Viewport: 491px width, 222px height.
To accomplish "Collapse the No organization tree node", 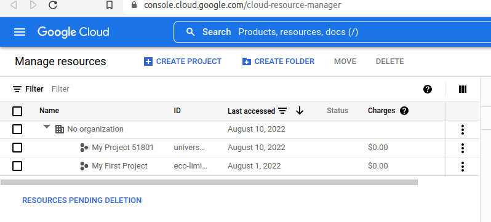I will [x=47, y=127].
